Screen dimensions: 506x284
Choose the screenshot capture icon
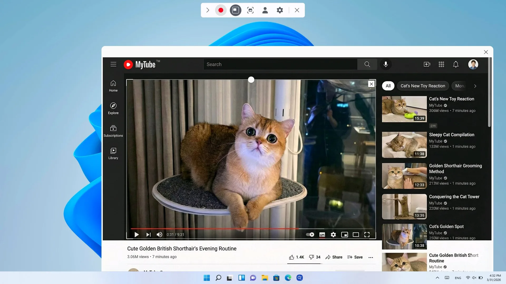point(250,10)
